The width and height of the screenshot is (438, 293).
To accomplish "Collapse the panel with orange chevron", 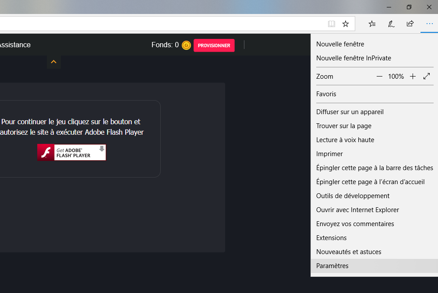I will click(53, 62).
